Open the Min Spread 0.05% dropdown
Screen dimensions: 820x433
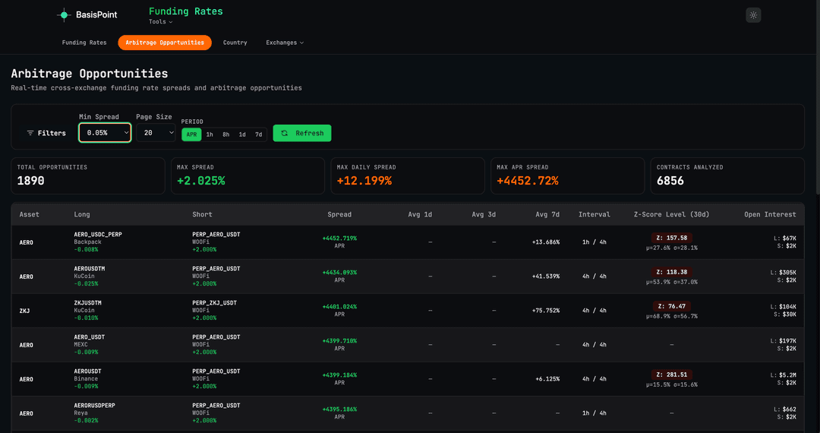coord(105,133)
